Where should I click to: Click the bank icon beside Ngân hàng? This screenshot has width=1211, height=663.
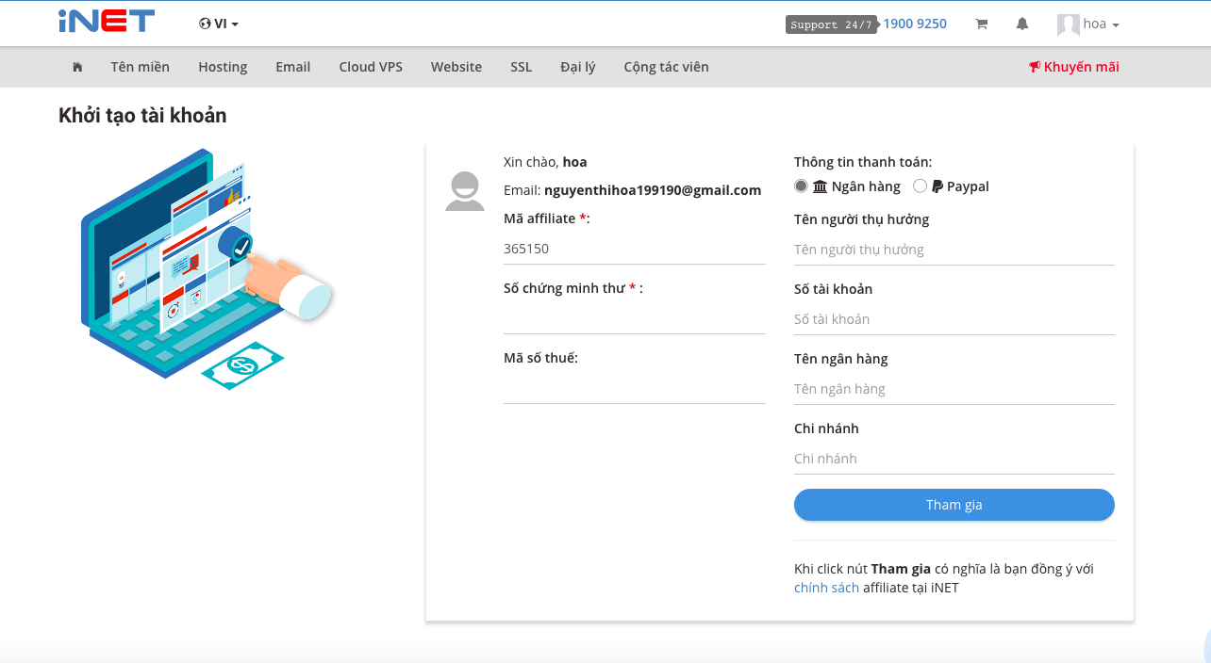[x=820, y=186]
